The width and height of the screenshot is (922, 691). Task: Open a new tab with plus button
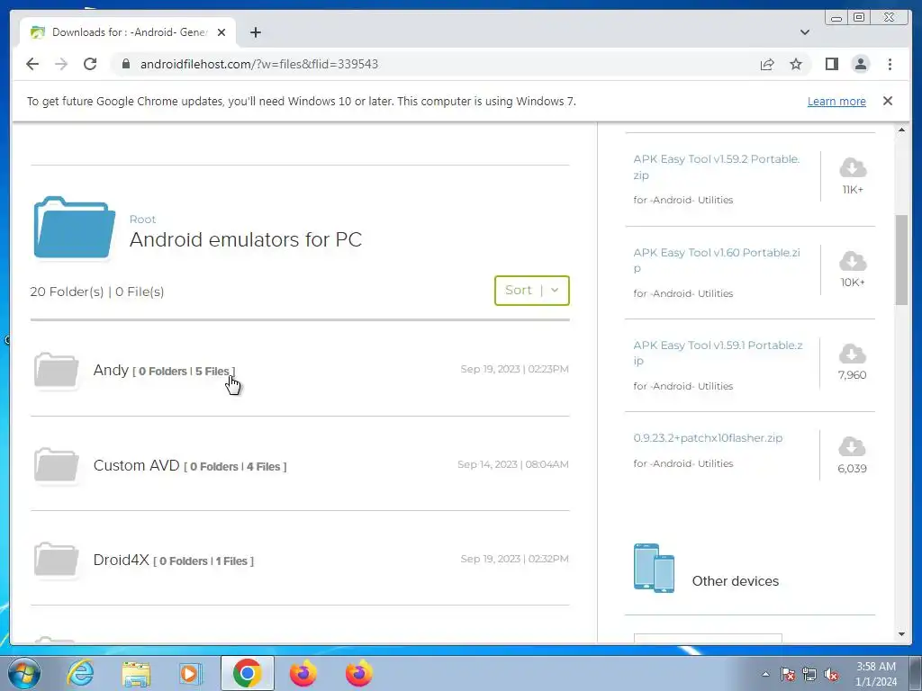255,32
